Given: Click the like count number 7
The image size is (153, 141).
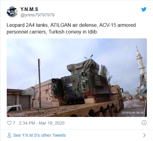Looking at the screenshot, I should (14, 123).
